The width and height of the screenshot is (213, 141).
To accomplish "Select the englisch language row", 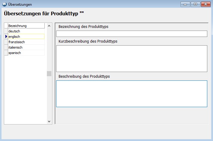I will click(26, 37).
